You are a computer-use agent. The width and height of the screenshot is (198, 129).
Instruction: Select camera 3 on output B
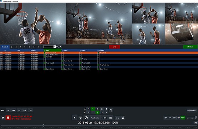[x=102, y=113]
